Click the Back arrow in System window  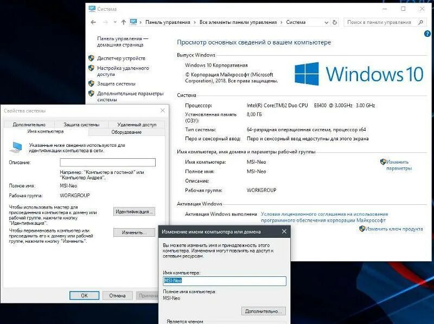click(x=93, y=22)
